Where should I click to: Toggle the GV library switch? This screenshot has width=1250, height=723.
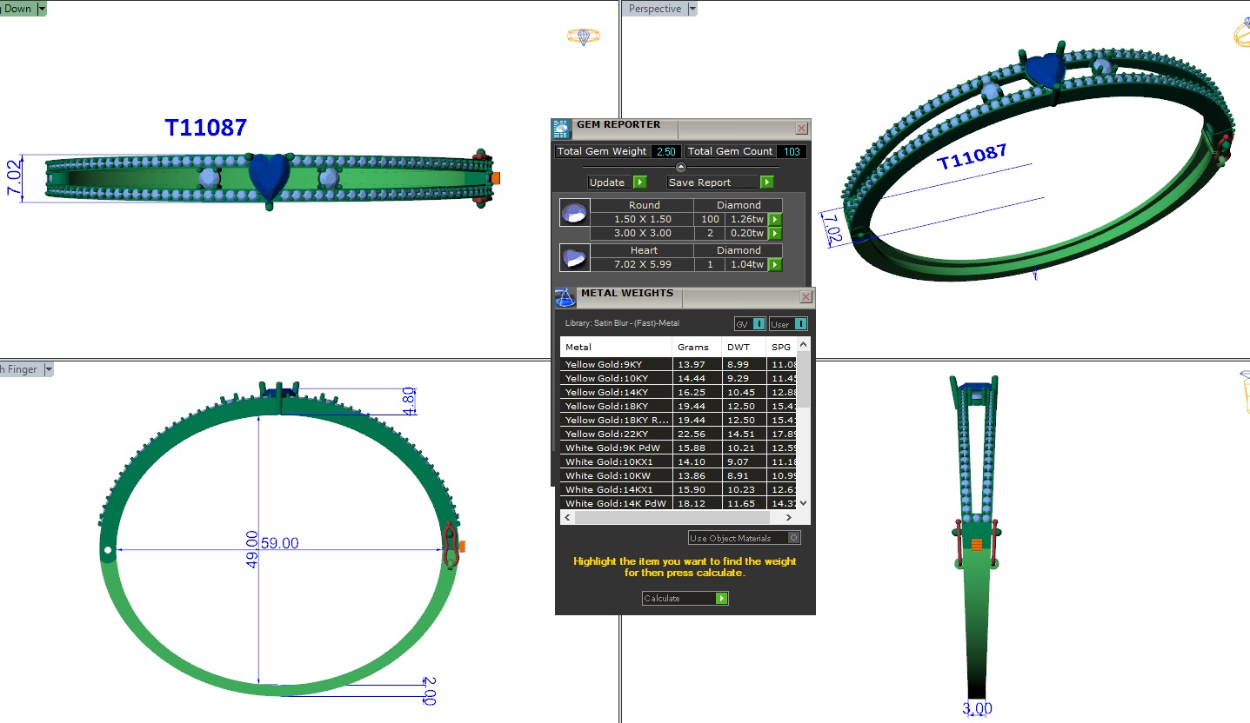pyautogui.click(x=759, y=324)
